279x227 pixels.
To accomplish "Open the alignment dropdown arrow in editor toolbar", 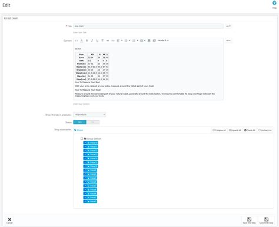I will 122,41.
